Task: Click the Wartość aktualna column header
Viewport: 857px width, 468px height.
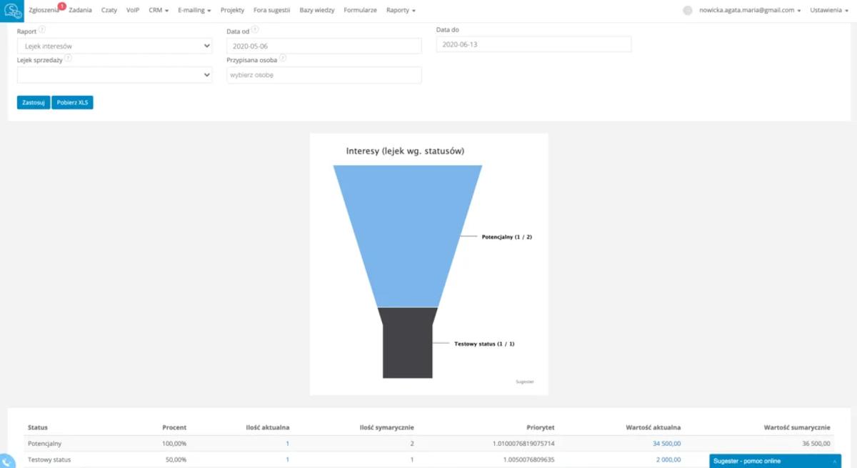Action: pos(653,427)
